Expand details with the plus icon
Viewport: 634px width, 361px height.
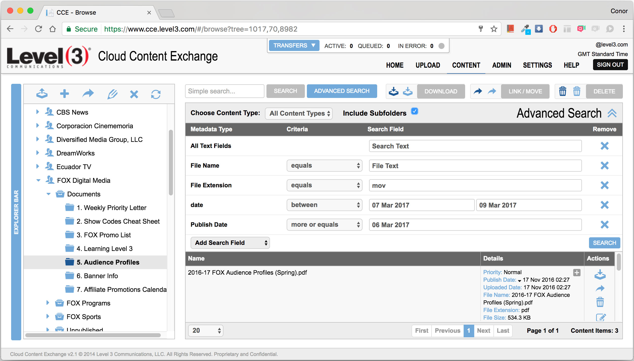click(577, 273)
